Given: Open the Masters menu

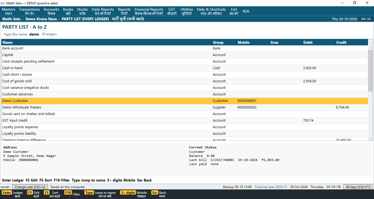Looking at the screenshot, I should 8,11.
